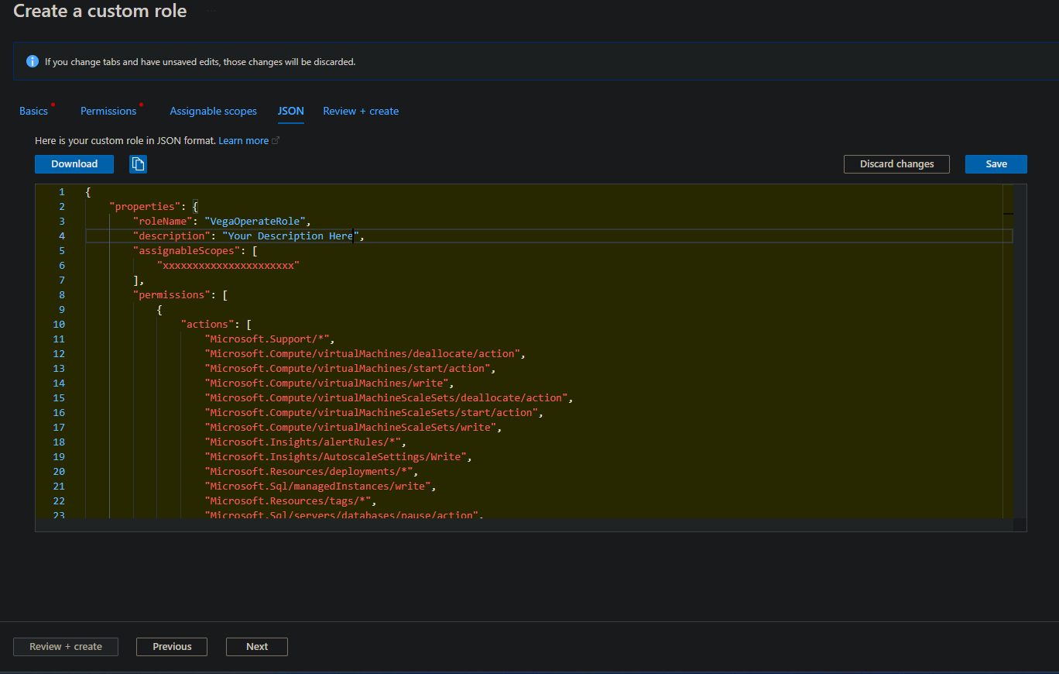The image size is (1059, 674).
Task: Discard changes to the JSON
Action: pos(897,163)
